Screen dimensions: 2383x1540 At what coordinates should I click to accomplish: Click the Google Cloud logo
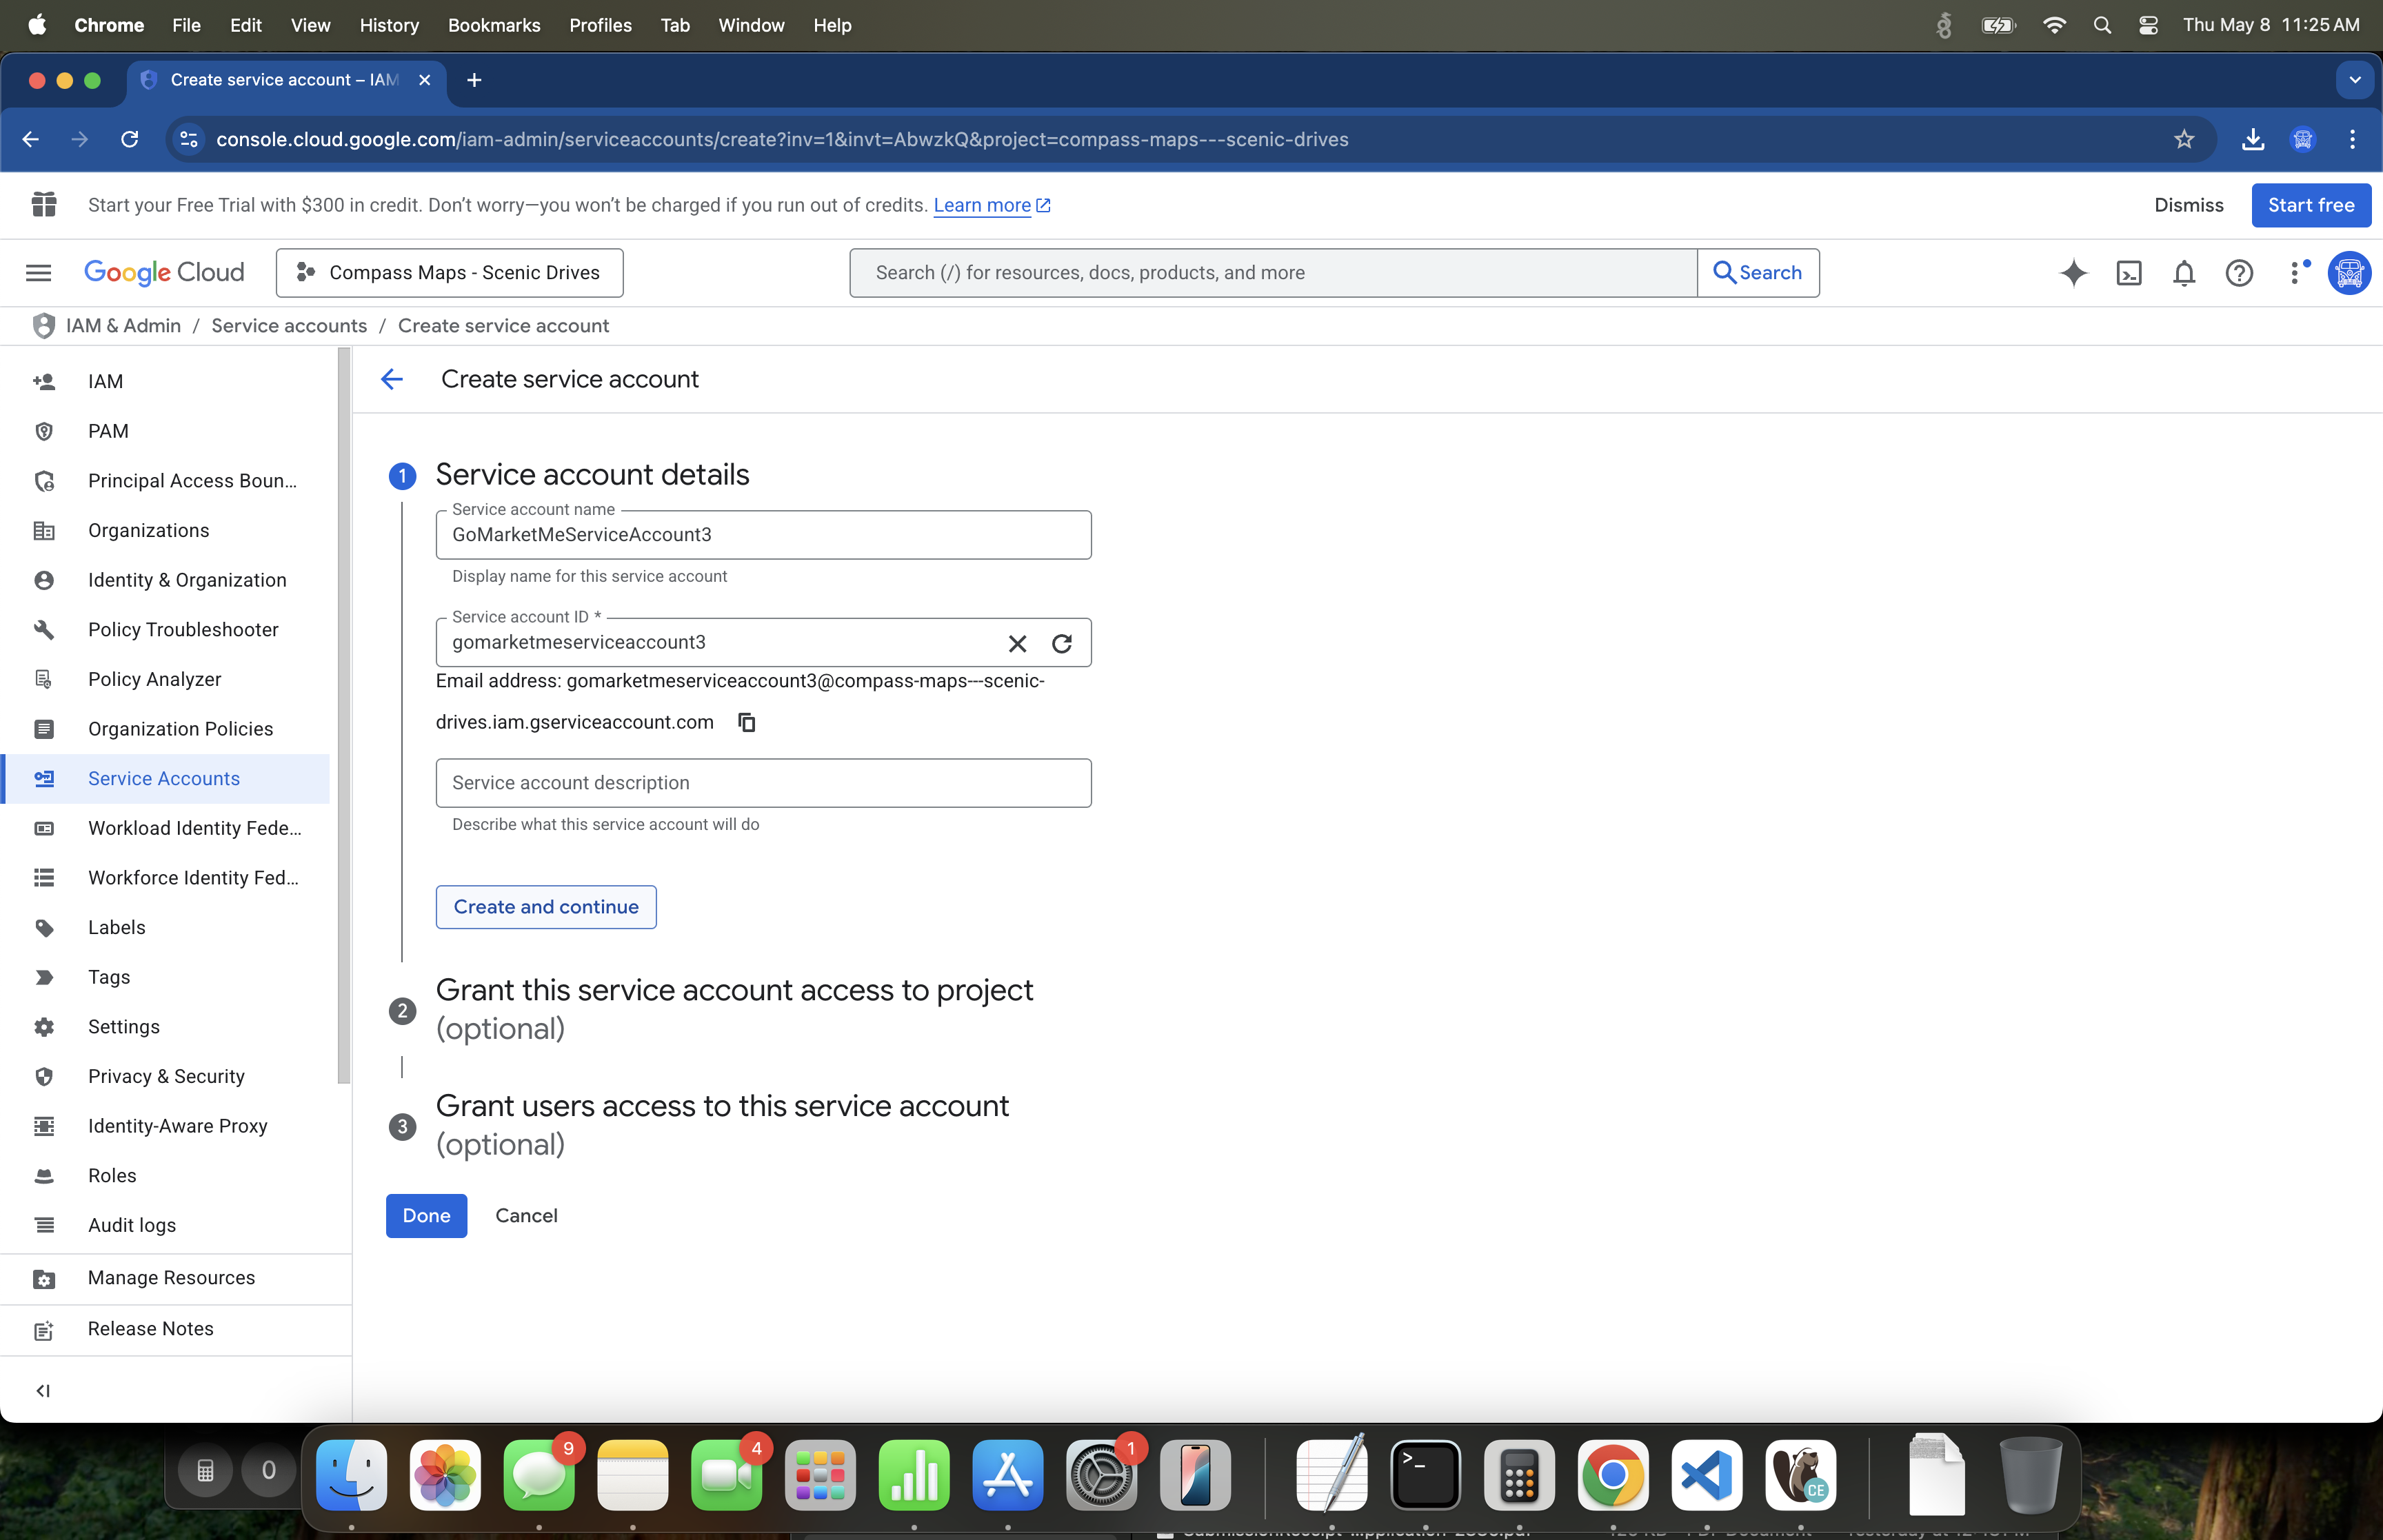(x=164, y=272)
